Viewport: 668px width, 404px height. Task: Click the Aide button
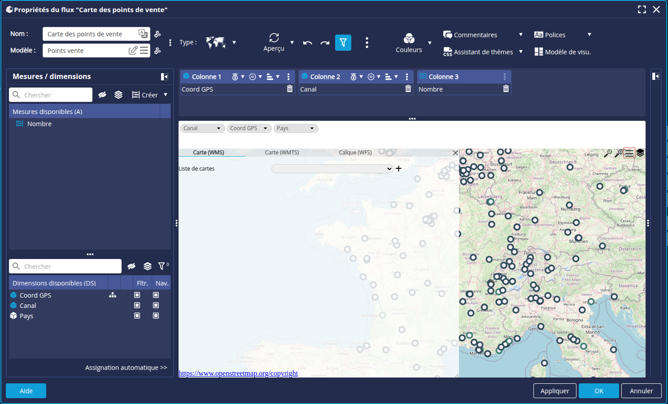[26, 391]
